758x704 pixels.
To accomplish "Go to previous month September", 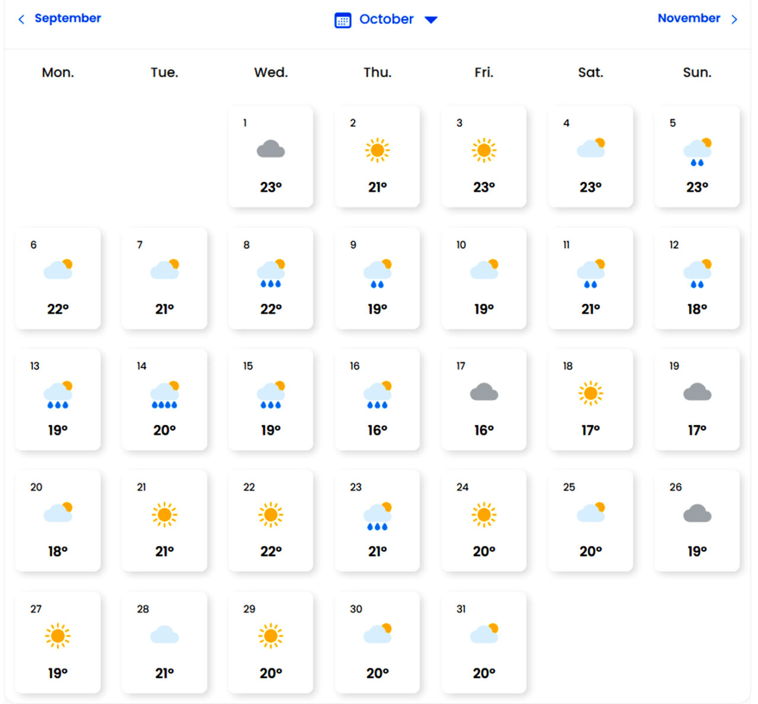I will click(68, 18).
